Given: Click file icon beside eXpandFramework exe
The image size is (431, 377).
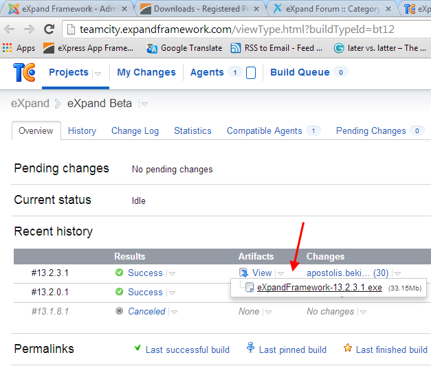Looking at the screenshot, I should [x=250, y=287].
